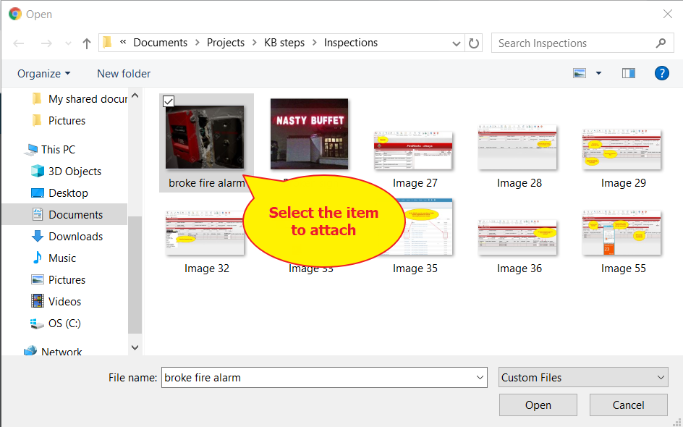The image size is (683, 427).
Task: Open the Help button
Action: [661, 73]
